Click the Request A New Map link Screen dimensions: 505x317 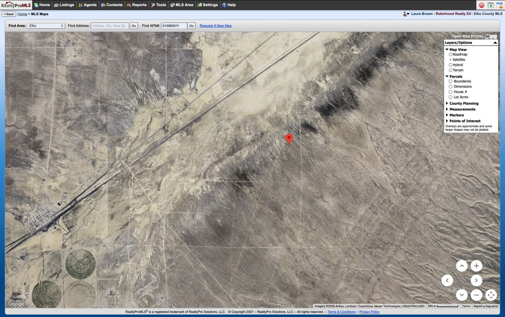coord(215,26)
